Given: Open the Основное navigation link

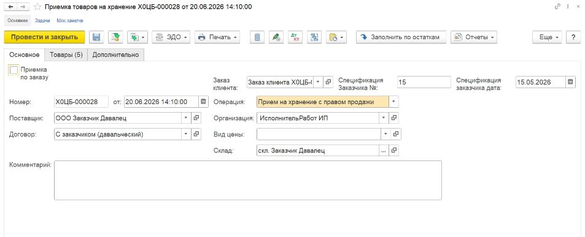Looking at the screenshot, I should coord(18,20).
